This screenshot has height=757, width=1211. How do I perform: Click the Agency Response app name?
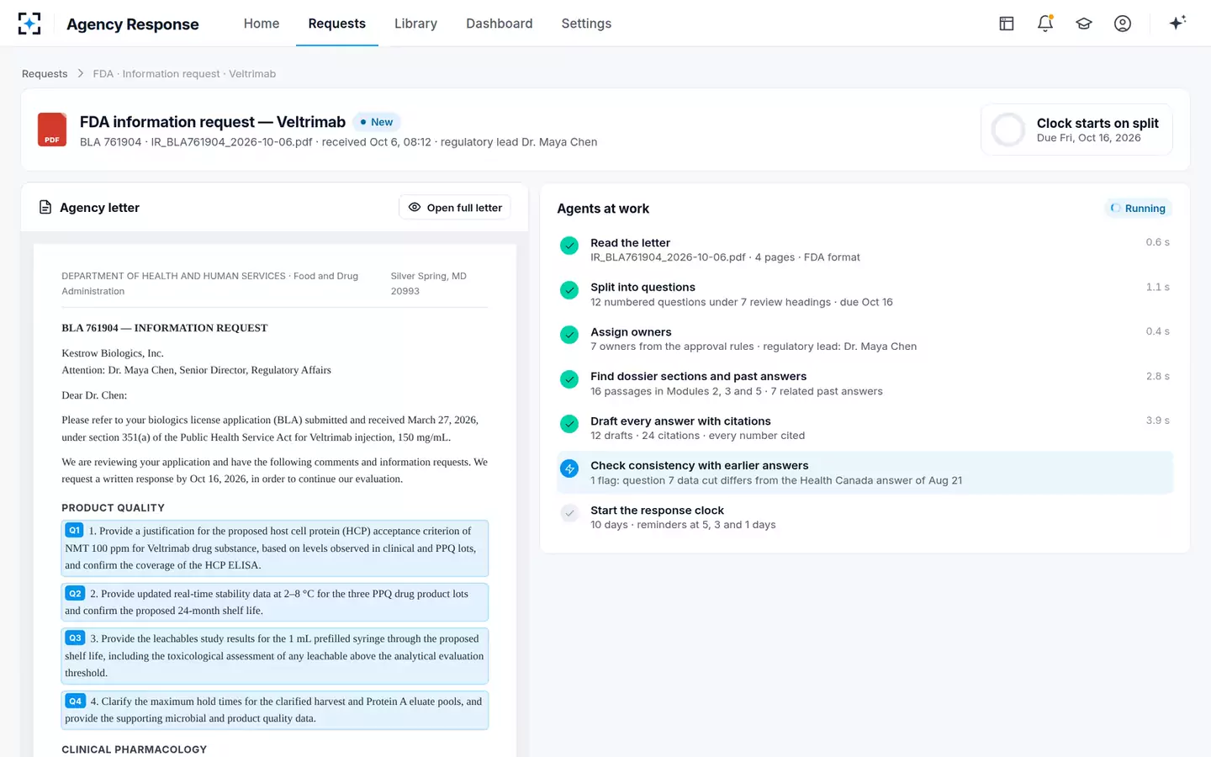[133, 24]
